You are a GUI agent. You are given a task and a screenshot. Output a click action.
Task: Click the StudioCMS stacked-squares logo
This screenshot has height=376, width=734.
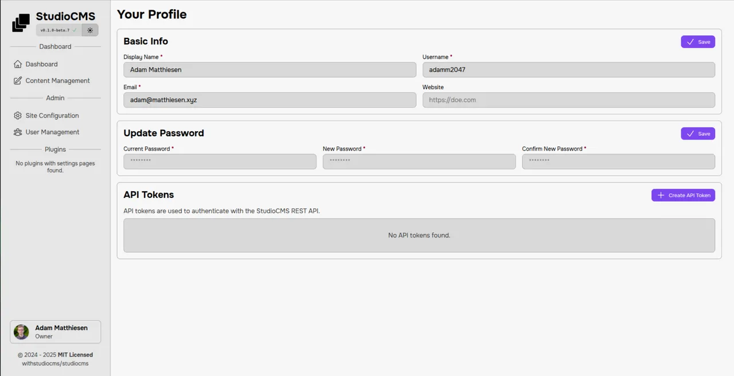[21, 22]
